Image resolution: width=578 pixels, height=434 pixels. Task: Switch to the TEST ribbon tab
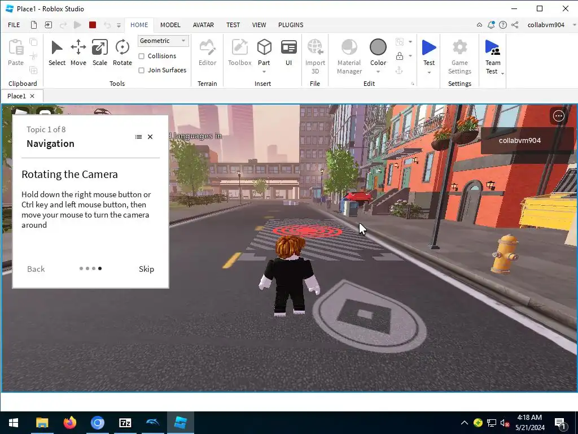233,25
